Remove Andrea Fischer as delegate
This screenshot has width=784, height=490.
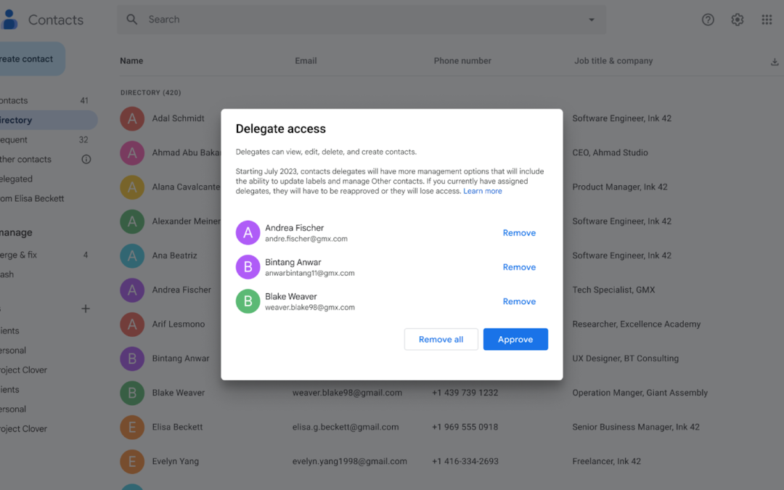pyautogui.click(x=519, y=232)
